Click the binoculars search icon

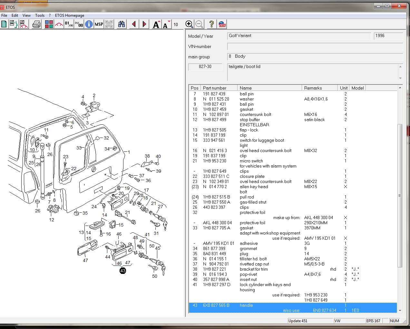121,24
